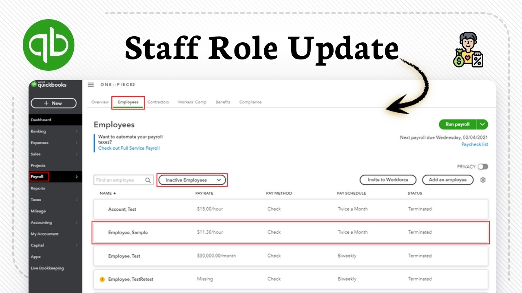The image size is (522, 293).
Task: Open the Employee, Test employee row
Action: 291,256
